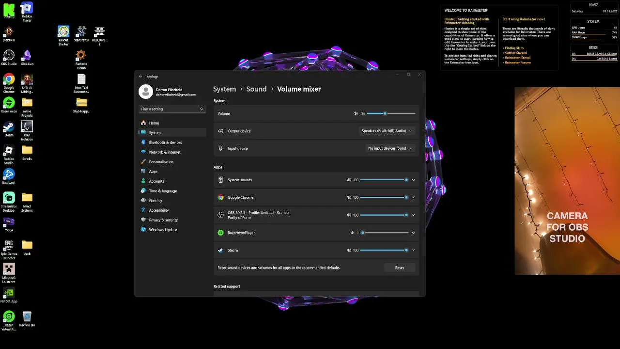Mute the OBS app volume
620x349 pixels.
tap(349, 215)
